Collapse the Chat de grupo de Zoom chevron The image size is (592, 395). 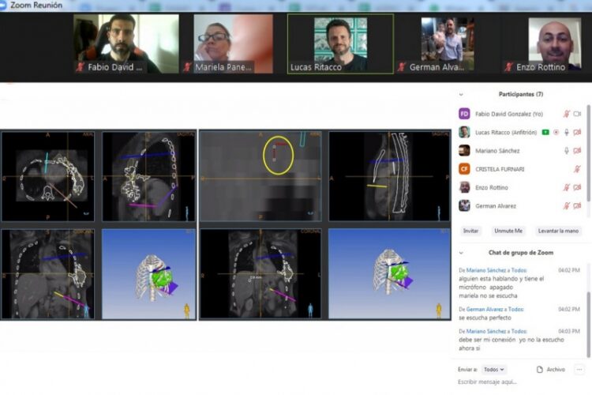click(460, 252)
